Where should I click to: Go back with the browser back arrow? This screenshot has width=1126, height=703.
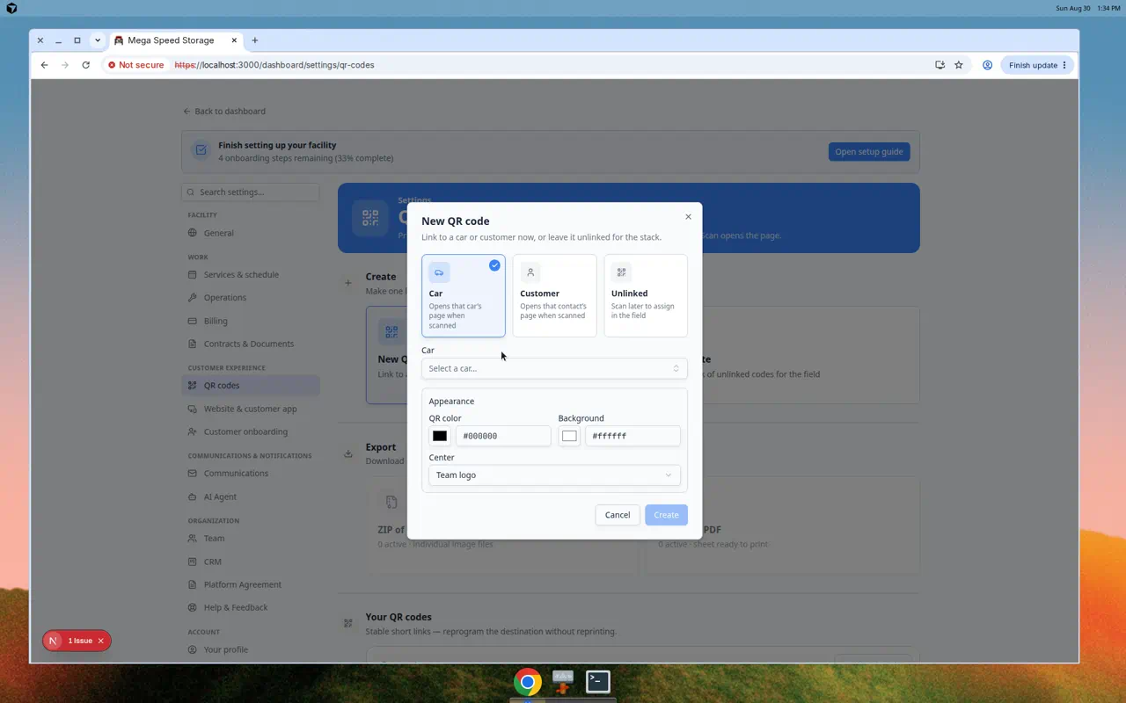[44, 65]
